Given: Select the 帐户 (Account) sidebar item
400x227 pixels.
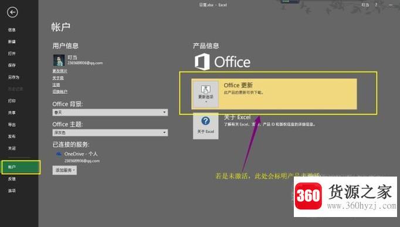Looking at the screenshot, I should coord(21,167).
